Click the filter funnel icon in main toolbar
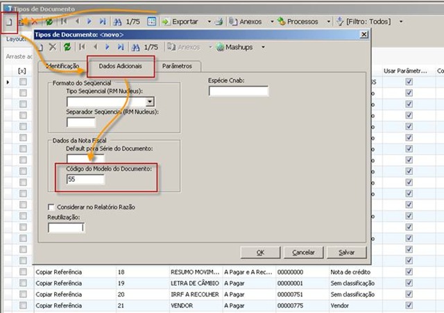 (x=340, y=22)
